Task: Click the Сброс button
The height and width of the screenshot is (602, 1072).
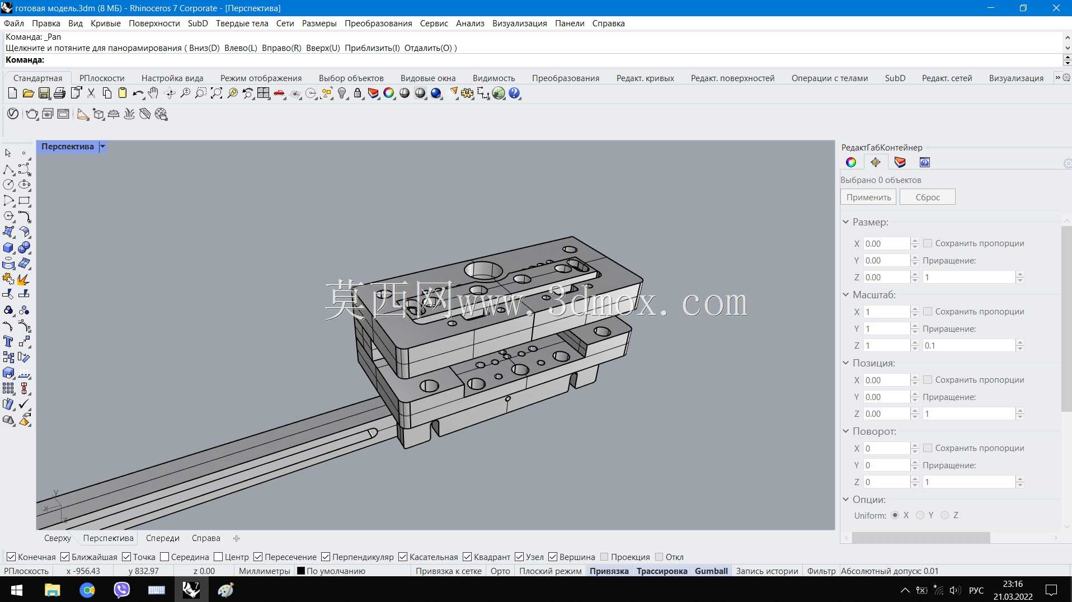Action: point(928,197)
